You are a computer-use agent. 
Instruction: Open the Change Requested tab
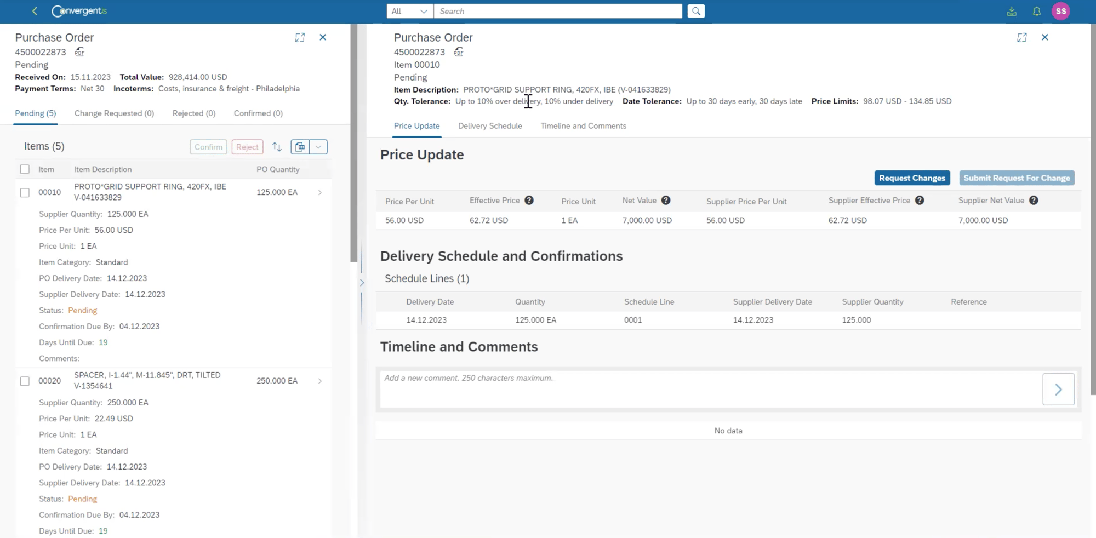point(114,113)
